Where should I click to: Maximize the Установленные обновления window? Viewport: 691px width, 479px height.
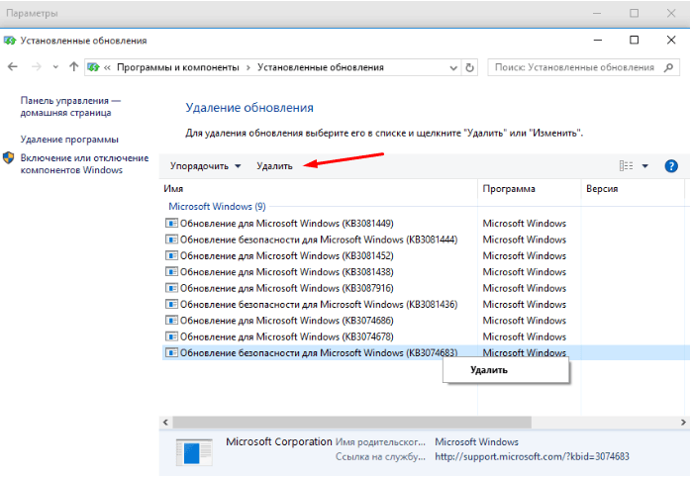(x=635, y=41)
